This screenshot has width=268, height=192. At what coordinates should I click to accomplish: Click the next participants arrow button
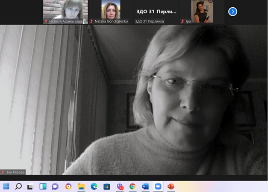click(233, 12)
